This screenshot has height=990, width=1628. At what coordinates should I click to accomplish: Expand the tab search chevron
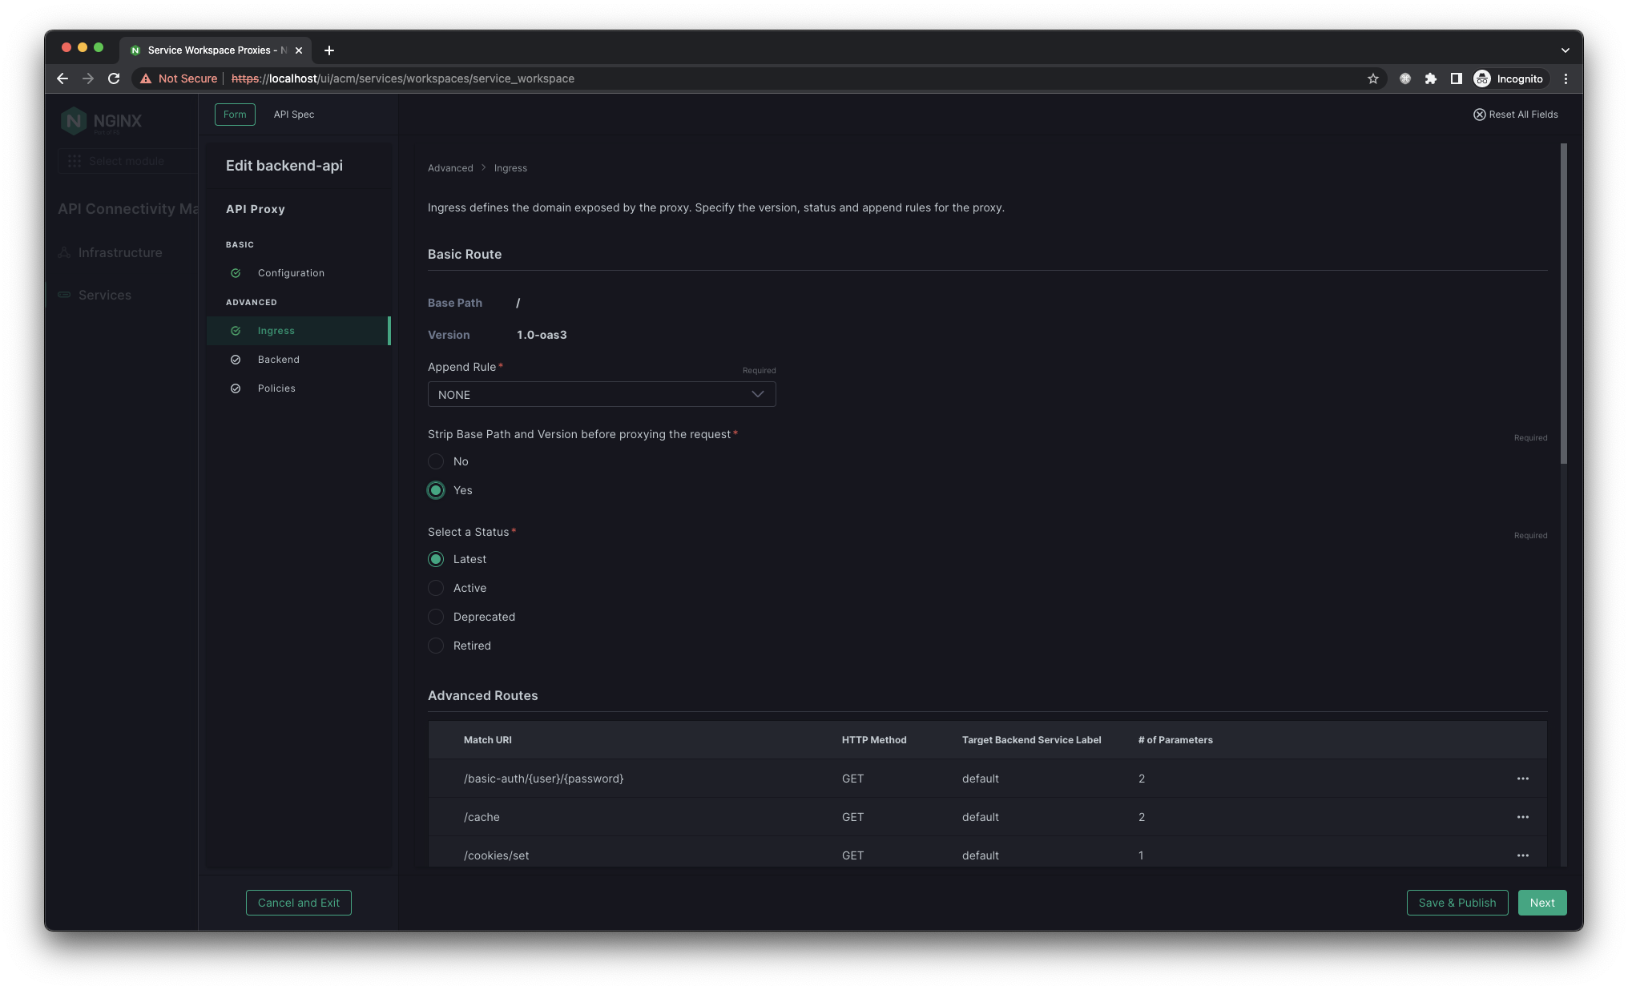(1565, 50)
